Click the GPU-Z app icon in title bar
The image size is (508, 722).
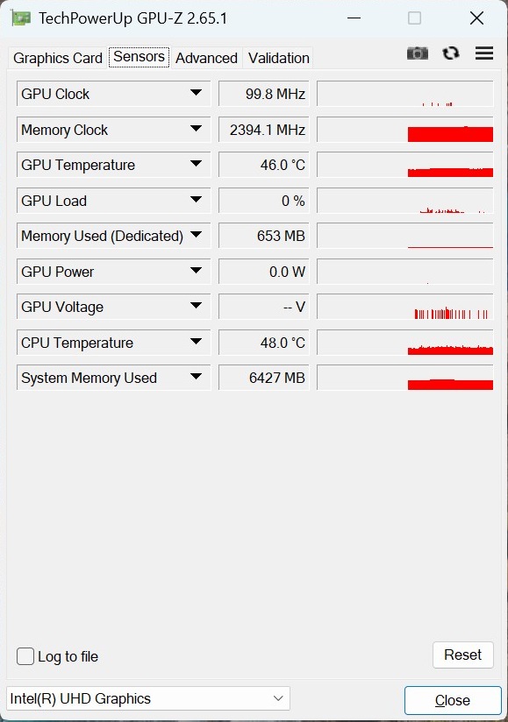[x=20, y=18]
